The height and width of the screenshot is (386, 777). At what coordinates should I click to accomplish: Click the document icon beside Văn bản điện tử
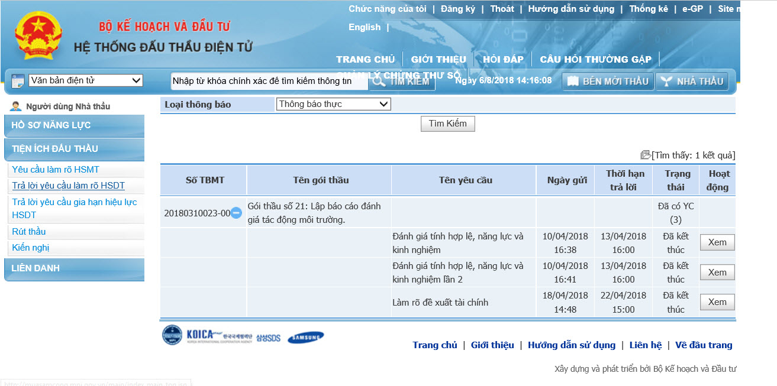click(18, 81)
